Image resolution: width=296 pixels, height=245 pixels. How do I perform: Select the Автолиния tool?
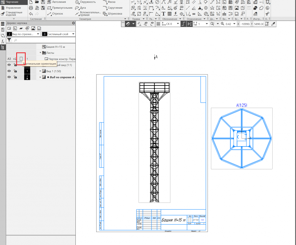tap(57, 2)
